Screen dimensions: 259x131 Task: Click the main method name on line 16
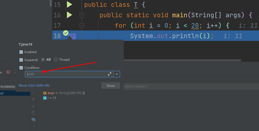tap(179, 15)
